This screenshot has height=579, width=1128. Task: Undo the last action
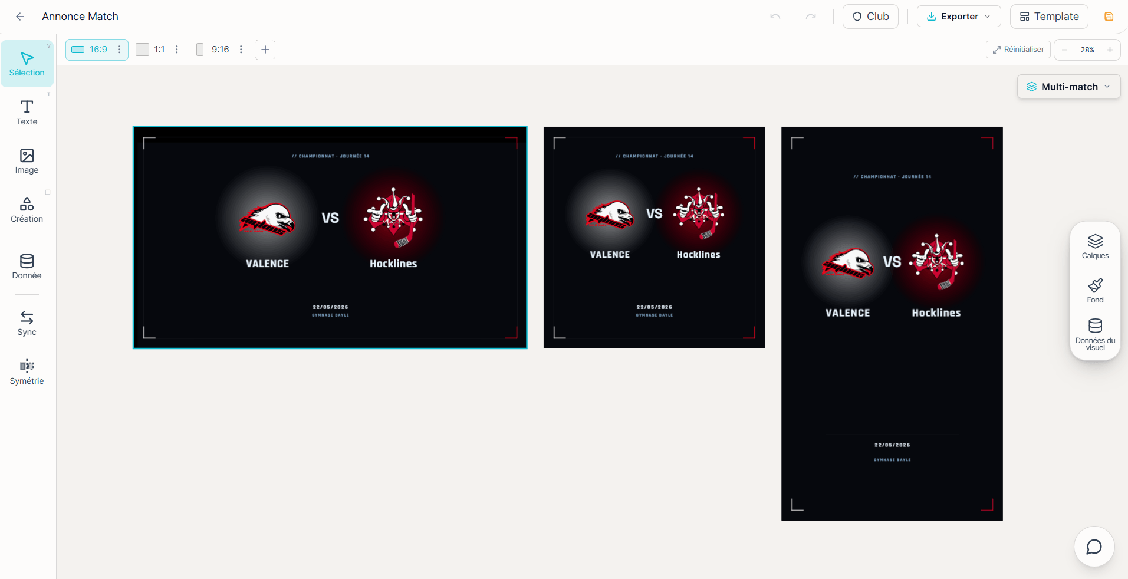point(775,17)
